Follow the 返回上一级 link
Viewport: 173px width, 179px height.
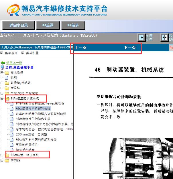click(x=14, y=63)
